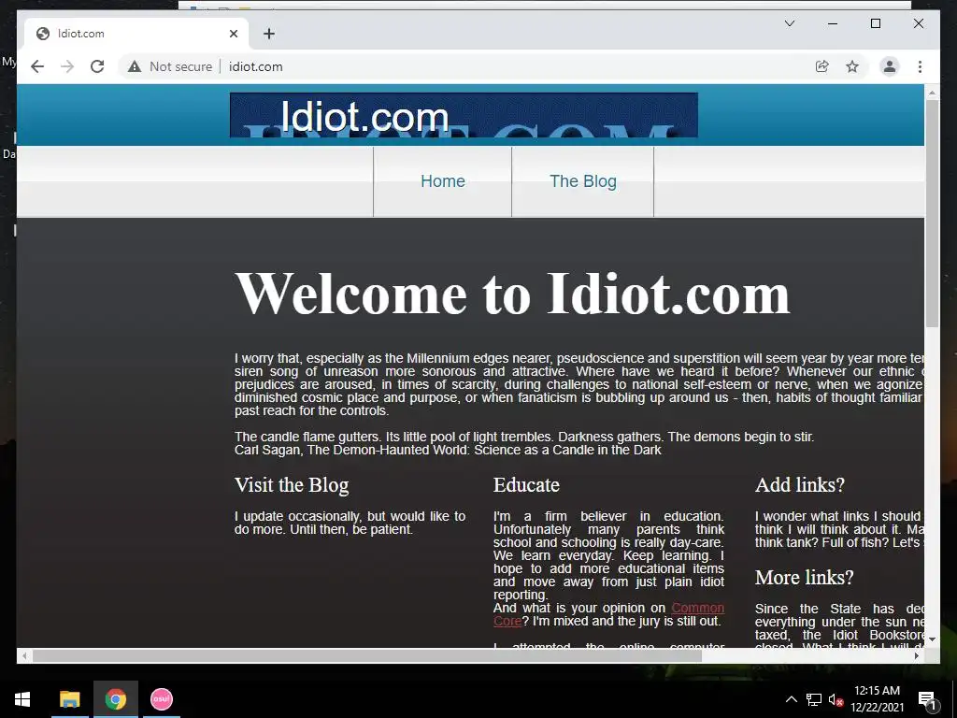The height and width of the screenshot is (718, 957).
Task: Open File Explorer from the taskbar
Action: [x=69, y=699]
